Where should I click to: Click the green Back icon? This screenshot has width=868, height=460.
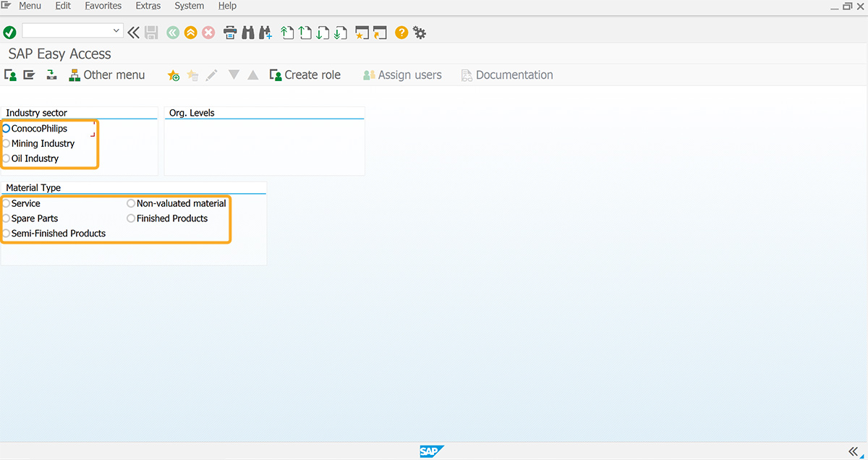coord(173,33)
